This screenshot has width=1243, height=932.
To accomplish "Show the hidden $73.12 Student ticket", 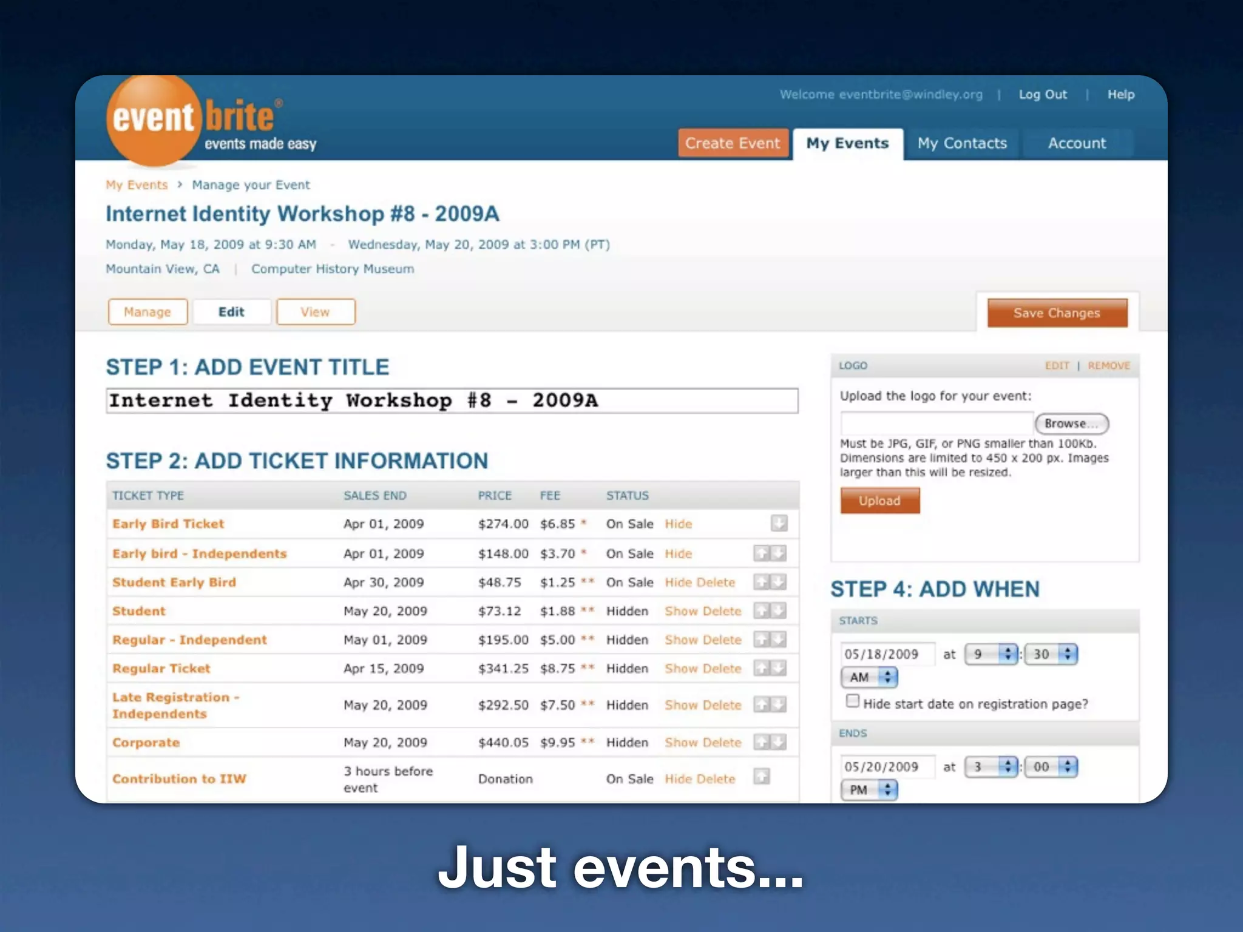I will pyautogui.click(x=681, y=611).
